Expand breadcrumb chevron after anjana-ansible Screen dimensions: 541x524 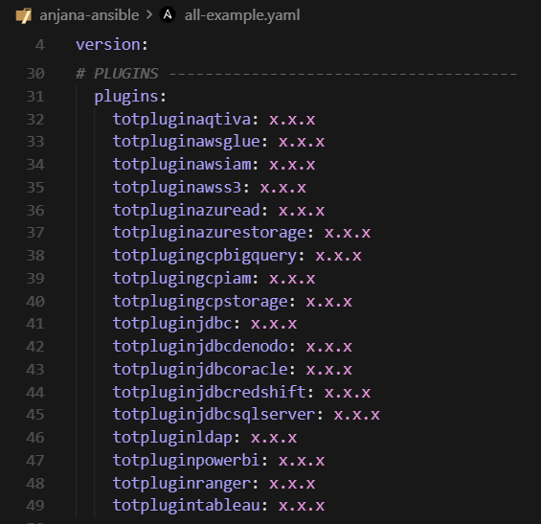point(149,15)
